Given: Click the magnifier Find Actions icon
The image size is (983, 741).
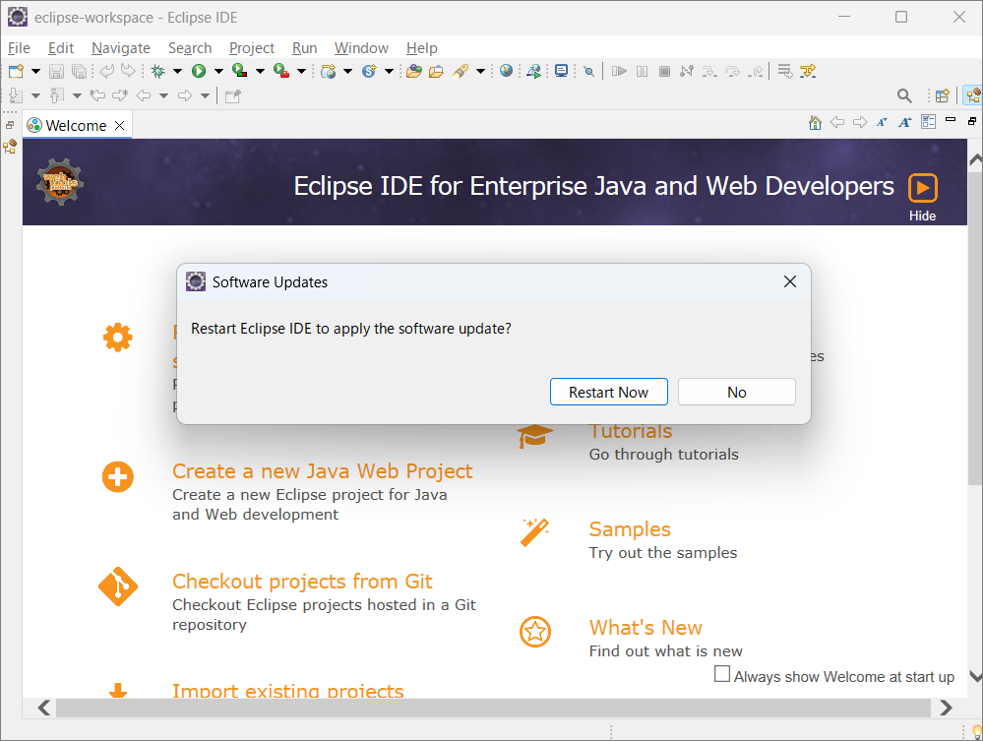Looking at the screenshot, I should [x=904, y=95].
